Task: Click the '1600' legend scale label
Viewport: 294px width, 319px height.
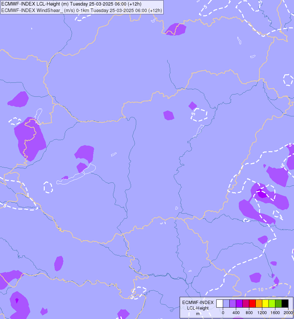Action: coord(275,313)
